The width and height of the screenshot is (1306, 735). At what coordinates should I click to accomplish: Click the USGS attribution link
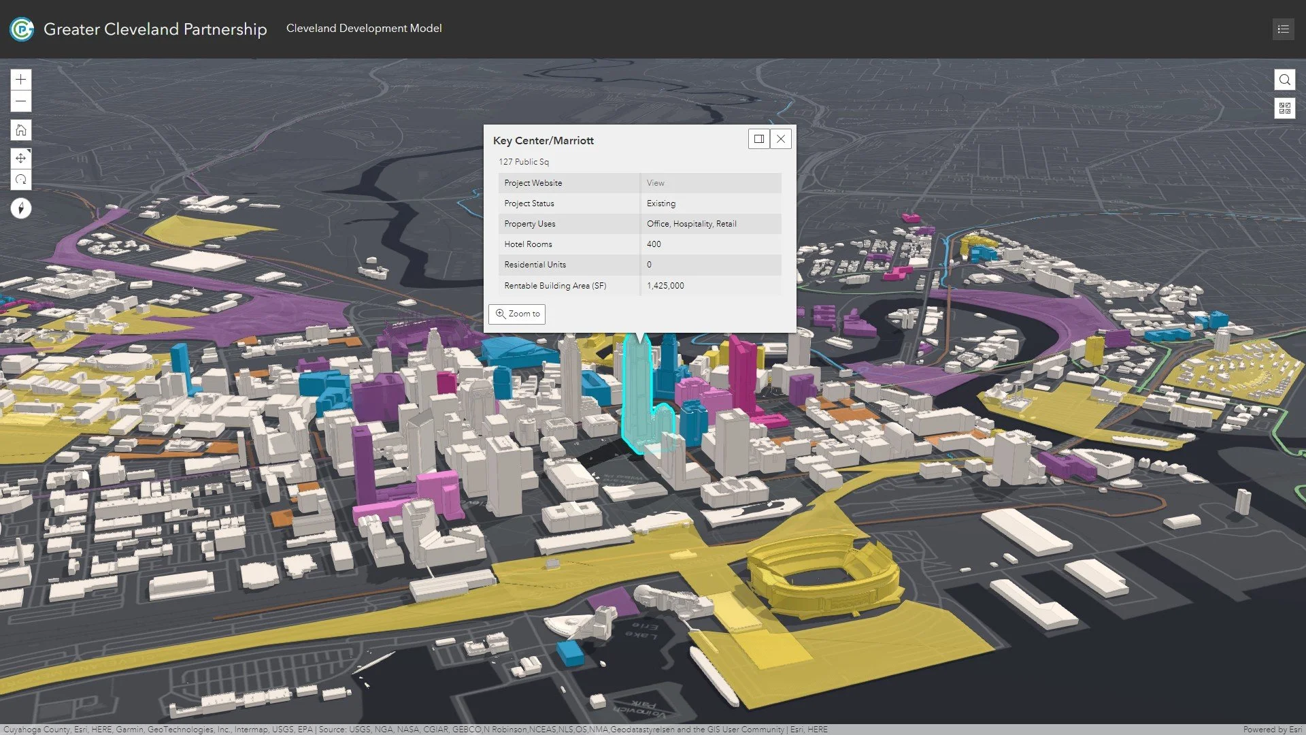click(x=284, y=729)
